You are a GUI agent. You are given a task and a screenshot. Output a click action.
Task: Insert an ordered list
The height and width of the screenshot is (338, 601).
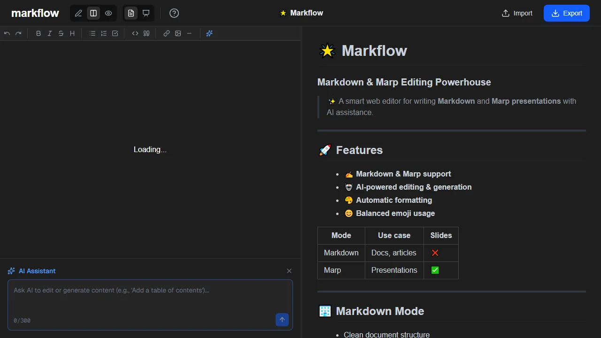[x=103, y=33]
